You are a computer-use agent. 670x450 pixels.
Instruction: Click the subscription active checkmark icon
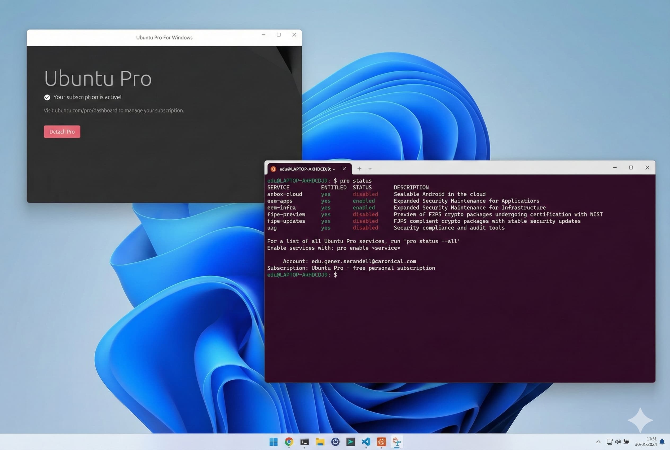coord(47,98)
